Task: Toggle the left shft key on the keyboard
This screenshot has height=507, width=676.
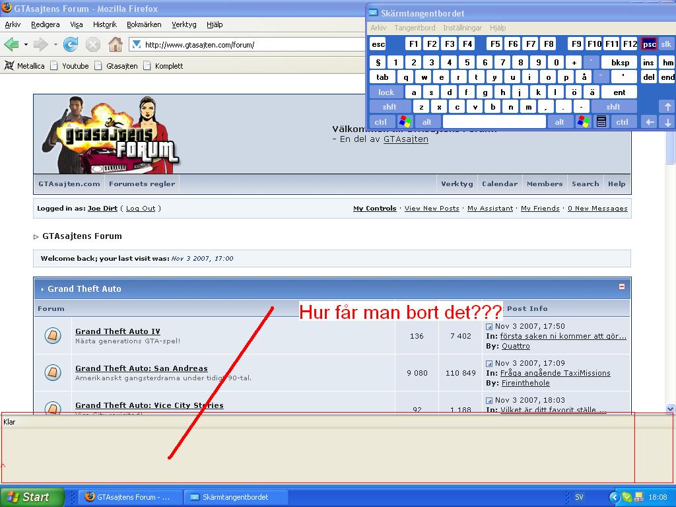Action: (389, 106)
